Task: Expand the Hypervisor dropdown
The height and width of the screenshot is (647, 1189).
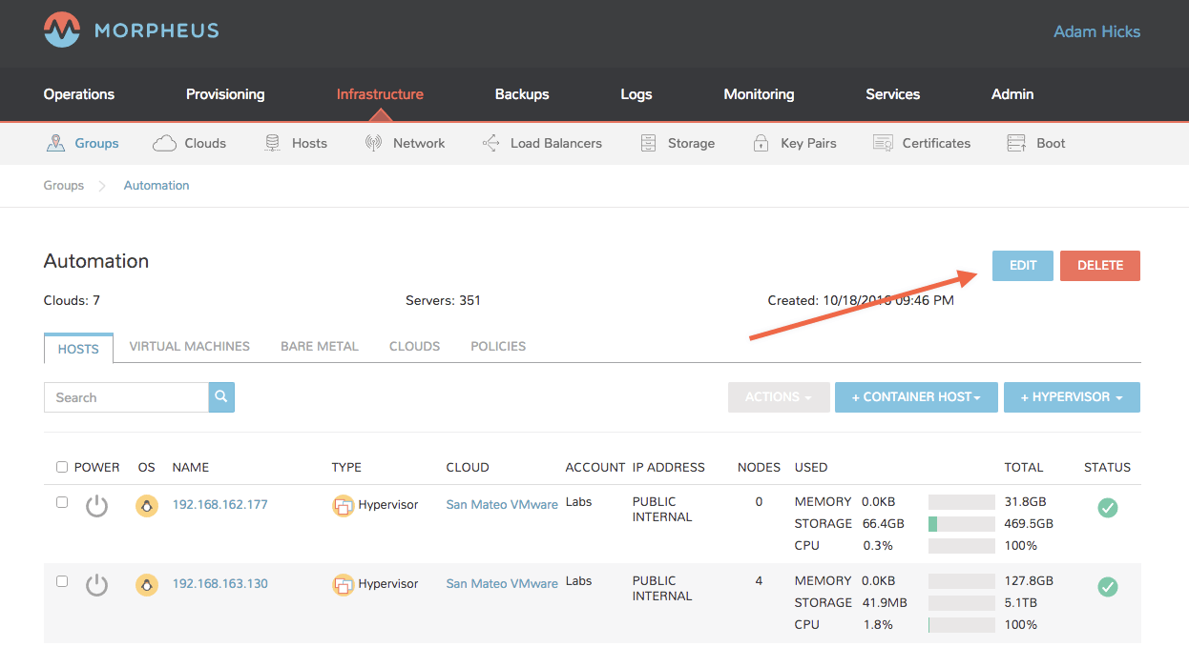Action: [x=1071, y=397]
